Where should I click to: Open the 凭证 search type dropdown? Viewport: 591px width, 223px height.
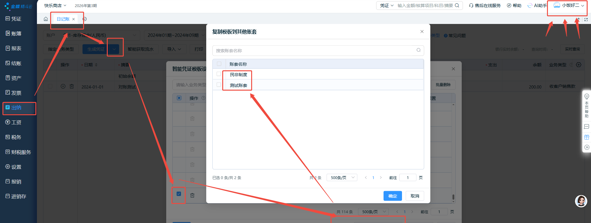(387, 6)
